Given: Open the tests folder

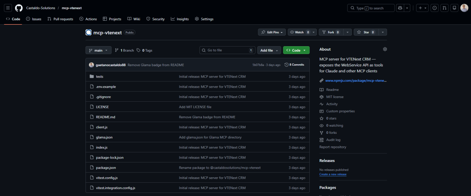Looking at the screenshot, I should pos(99,76).
